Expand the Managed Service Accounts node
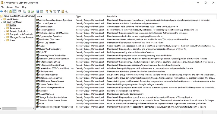Viewport: 217px width, 114px height. (5, 37)
